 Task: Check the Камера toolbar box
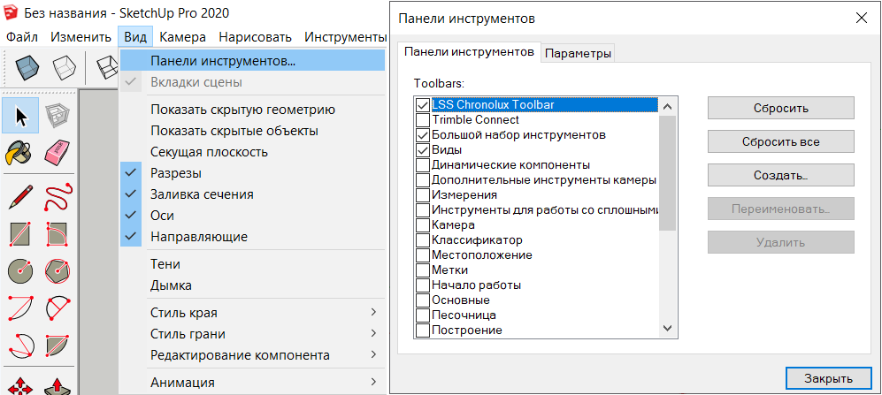422,225
